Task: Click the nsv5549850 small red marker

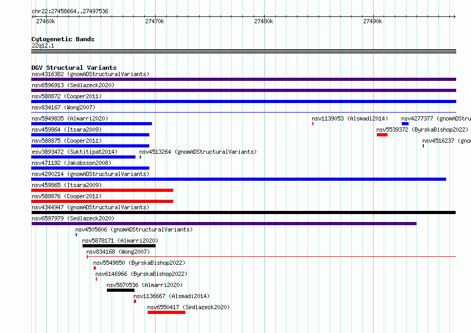Action: tap(95, 268)
